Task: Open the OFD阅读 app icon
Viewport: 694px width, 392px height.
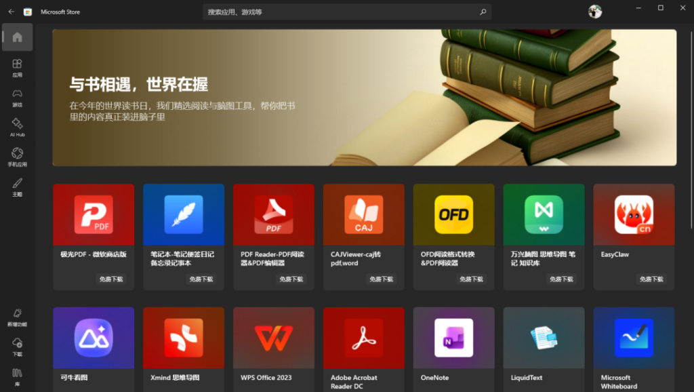Action: point(453,214)
